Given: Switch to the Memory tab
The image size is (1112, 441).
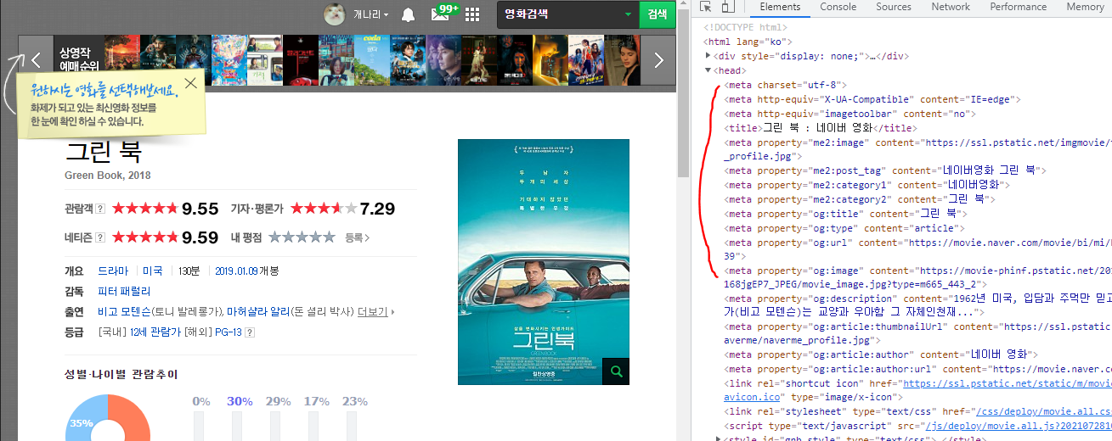Looking at the screenshot, I should click(x=1085, y=7).
